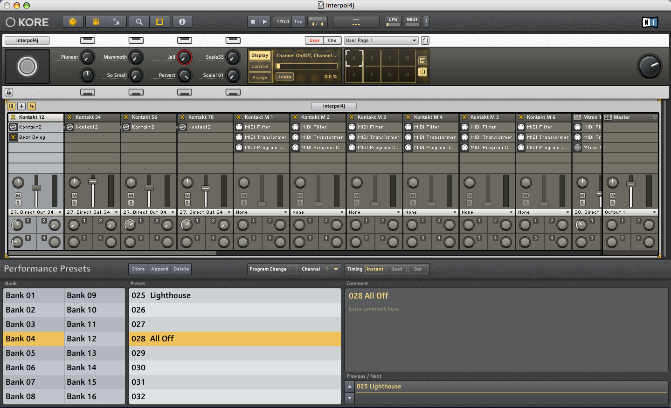Image resolution: width=671 pixels, height=408 pixels.
Task: Start transport playback
Action: pyautogui.click(x=265, y=22)
